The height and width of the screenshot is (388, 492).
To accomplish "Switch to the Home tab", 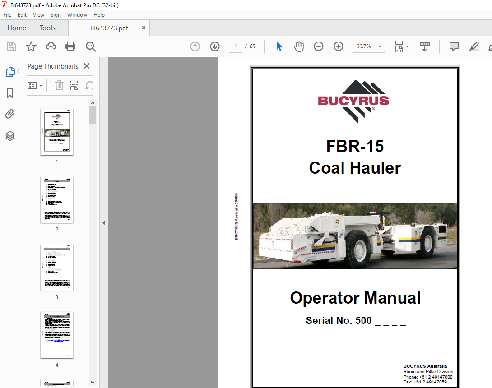I will click(x=17, y=28).
